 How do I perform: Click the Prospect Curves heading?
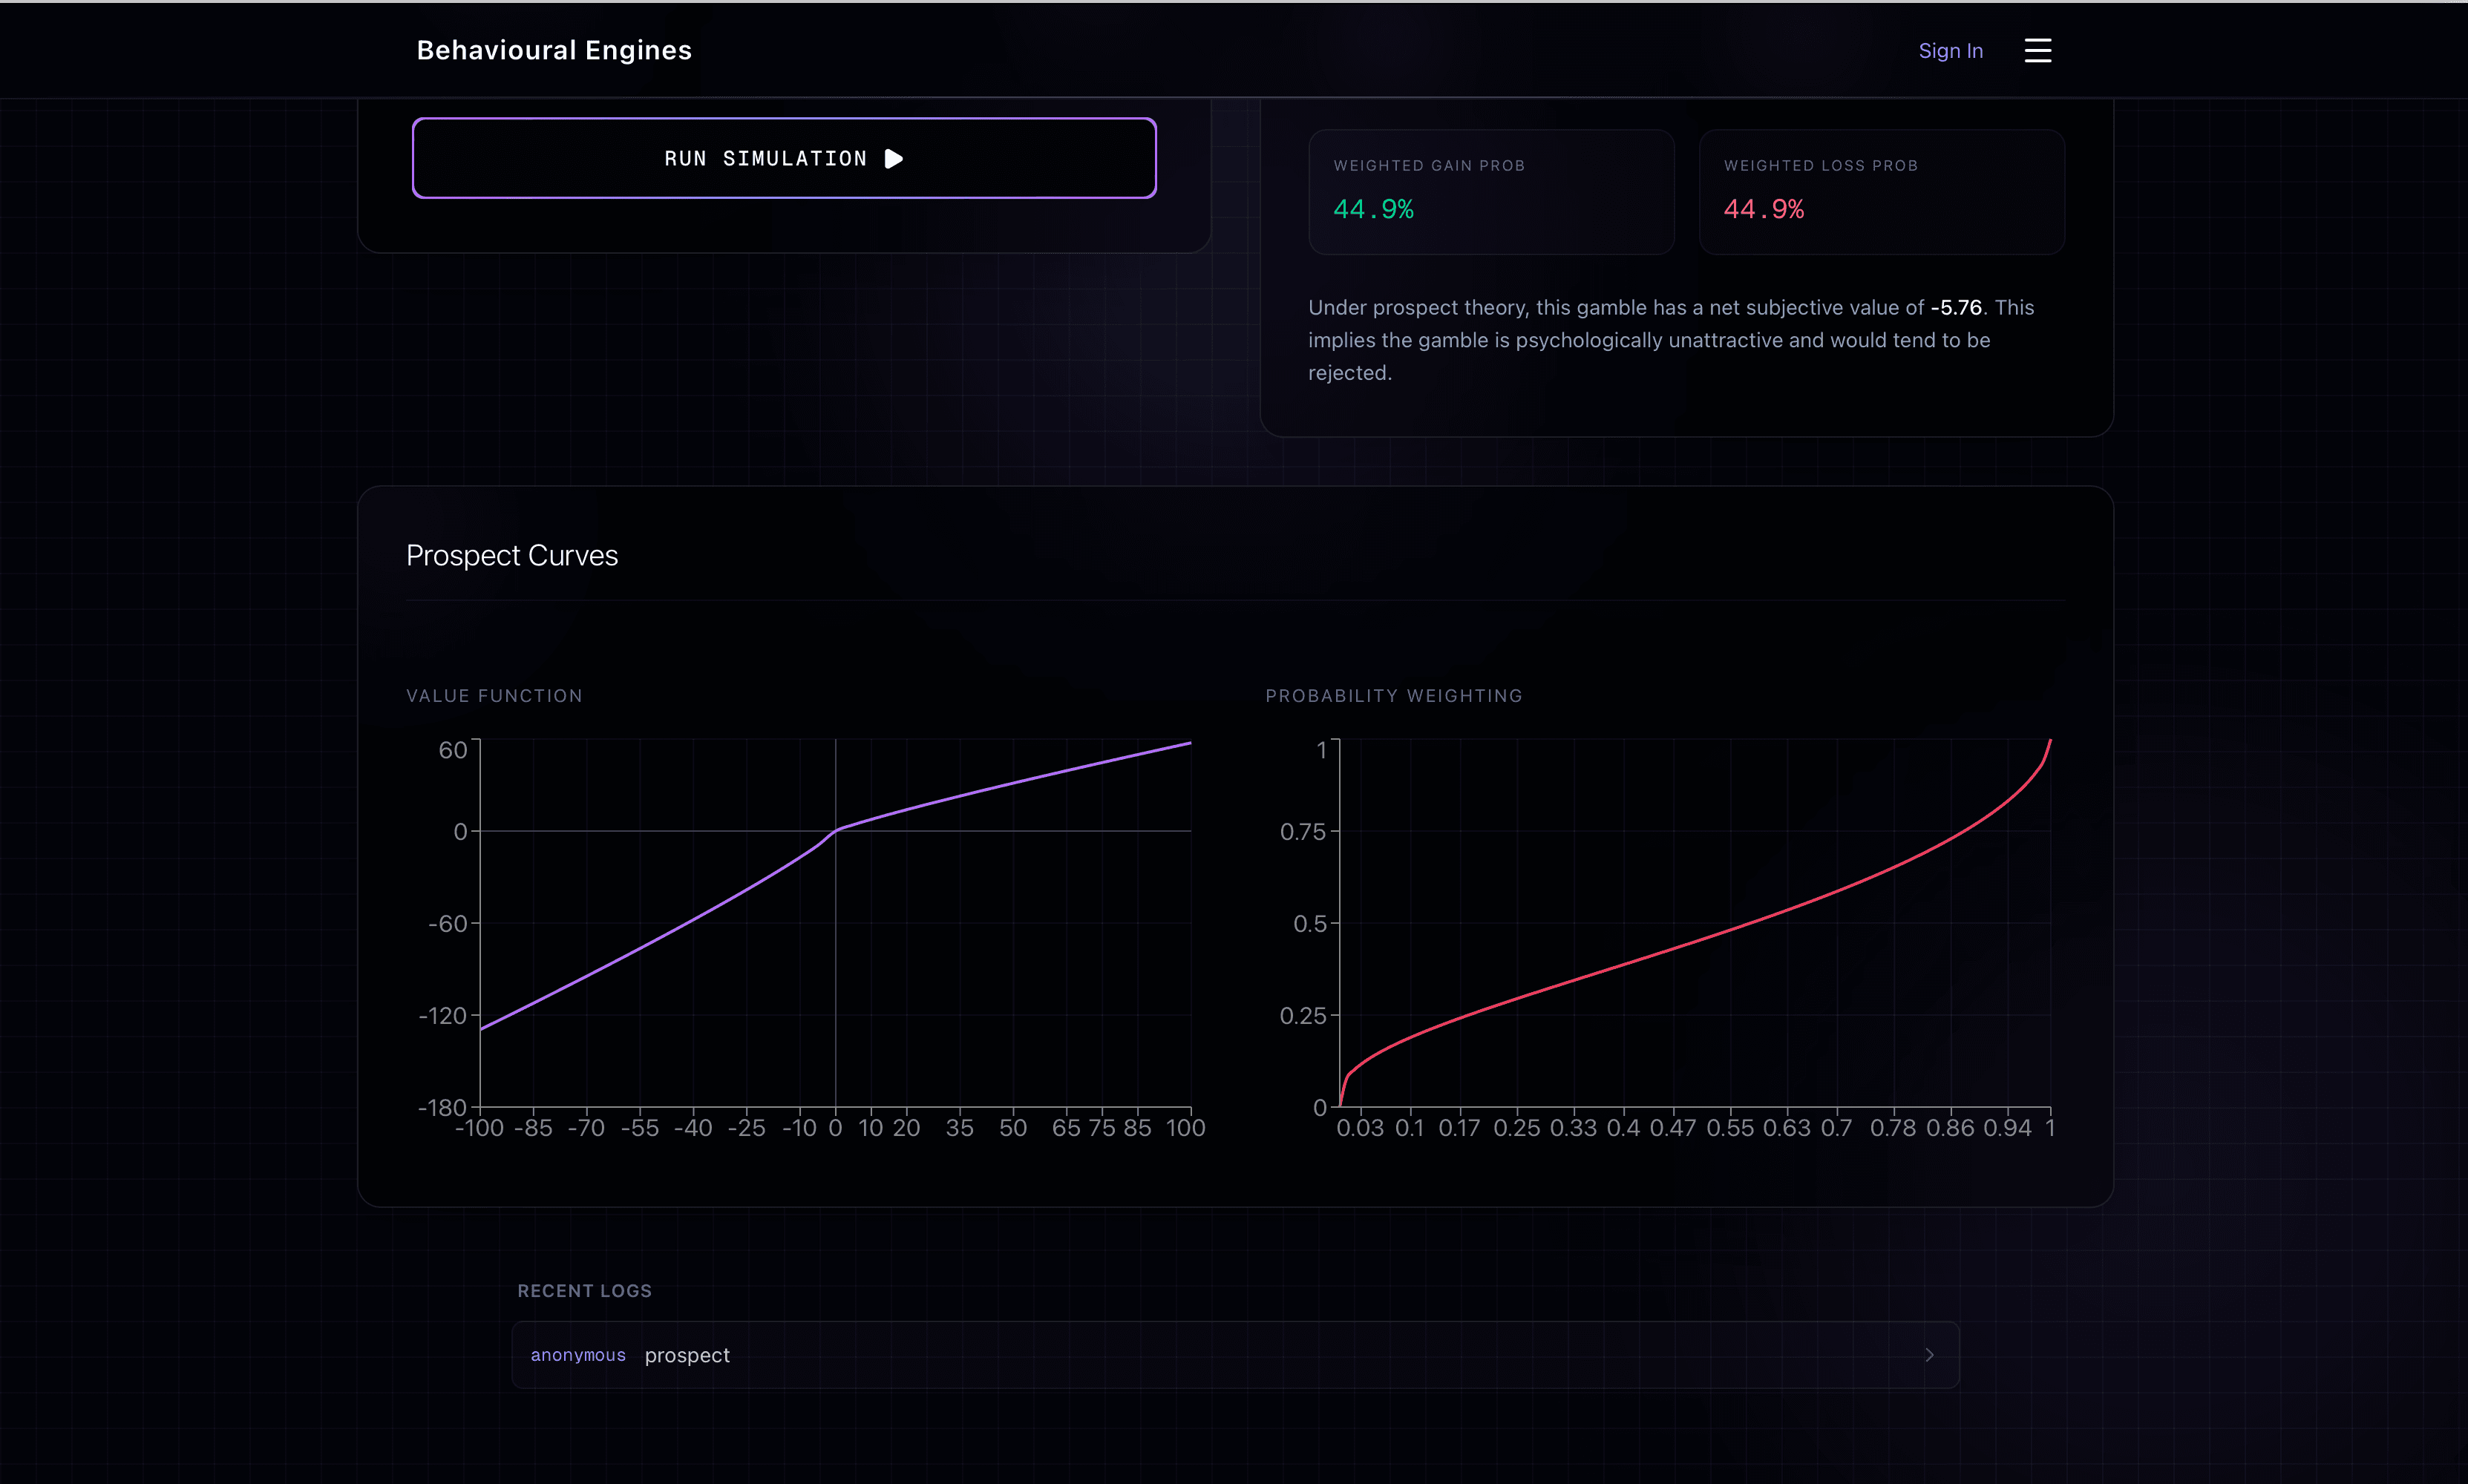click(x=512, y=556)
